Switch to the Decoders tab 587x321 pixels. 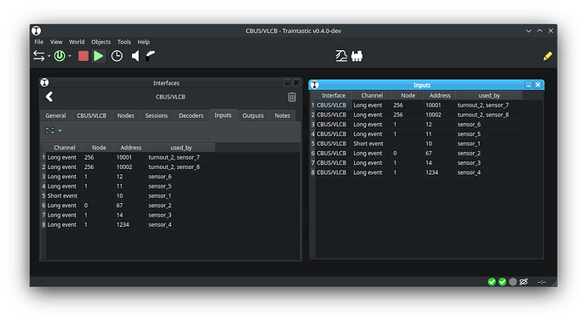(191, 115)
